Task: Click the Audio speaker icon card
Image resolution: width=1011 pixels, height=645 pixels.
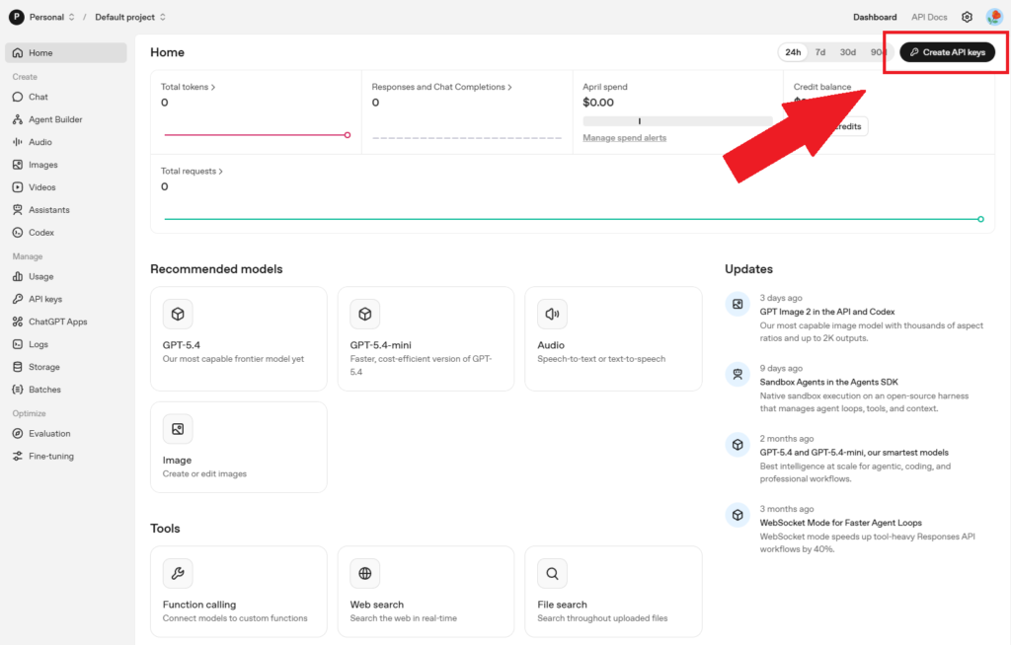Action: coord(552,315)
